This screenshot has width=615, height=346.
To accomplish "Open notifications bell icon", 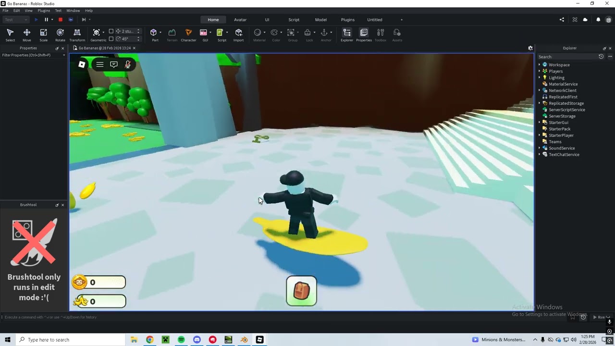I will [598, 20].
